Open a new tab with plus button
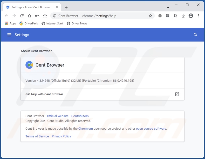205x159 pixels. (x=66, y=7)
